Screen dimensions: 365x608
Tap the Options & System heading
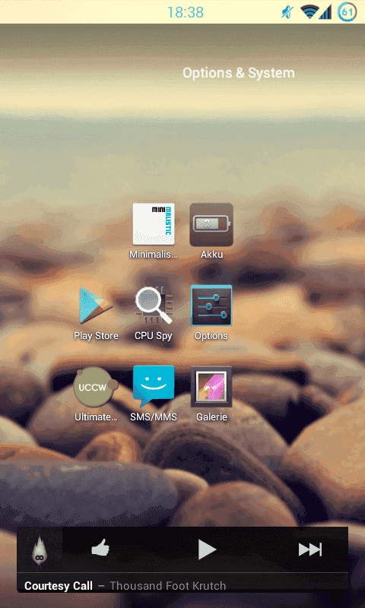(239, 73)
